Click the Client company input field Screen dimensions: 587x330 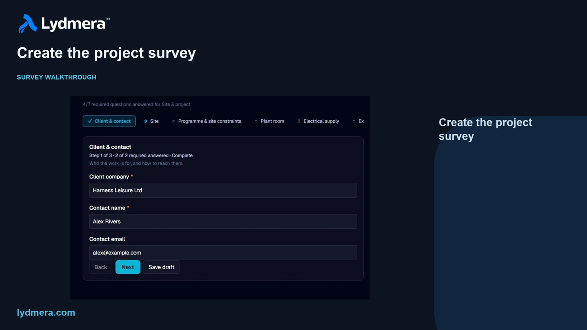click(x=223, y=190)
